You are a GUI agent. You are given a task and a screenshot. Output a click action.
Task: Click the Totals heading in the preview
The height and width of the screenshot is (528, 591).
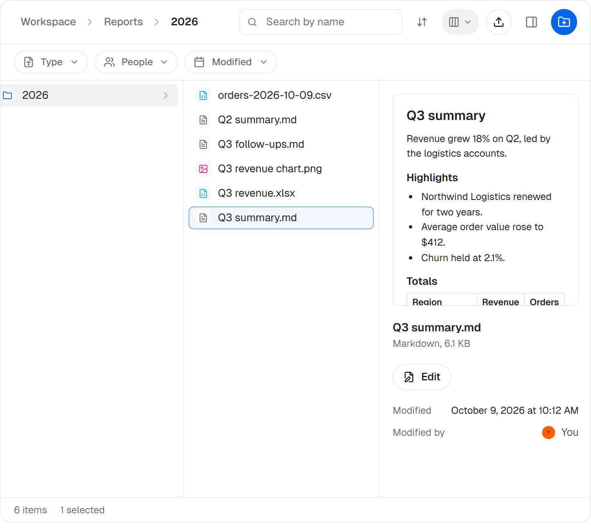(422, 282)
